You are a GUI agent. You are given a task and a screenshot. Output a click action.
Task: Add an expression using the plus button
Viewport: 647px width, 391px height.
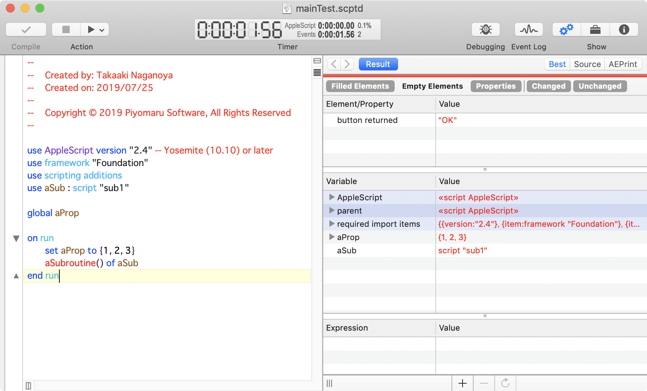462,383
